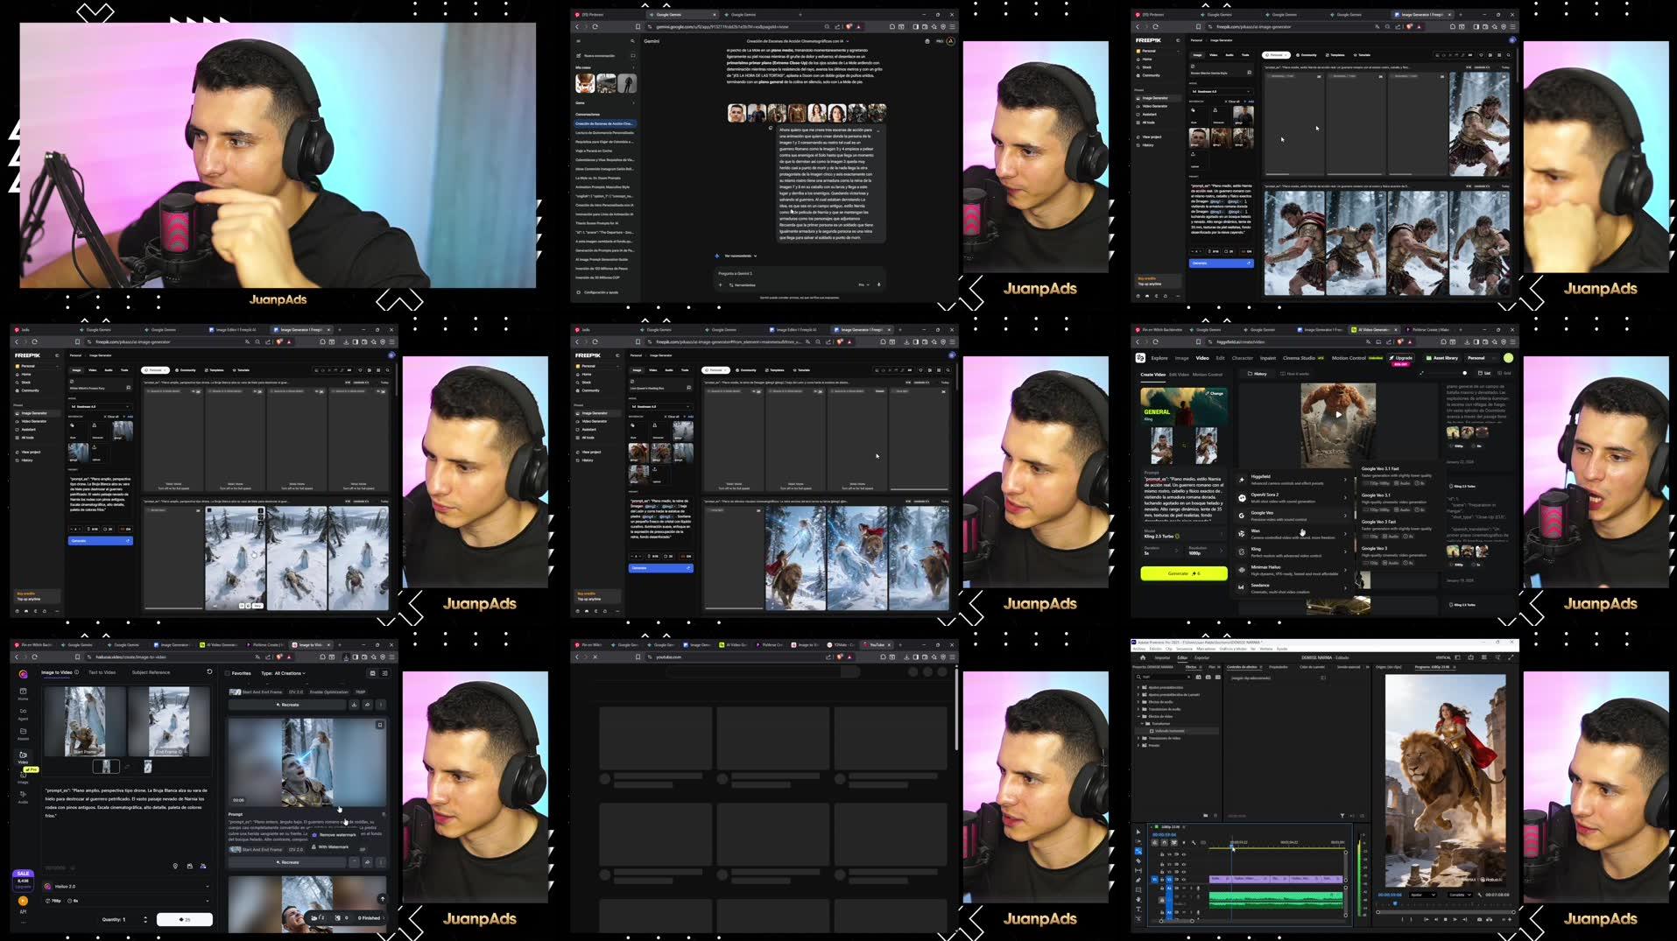Toggle track output visibility for V1 in Premiere

[x=1184, y=879]
